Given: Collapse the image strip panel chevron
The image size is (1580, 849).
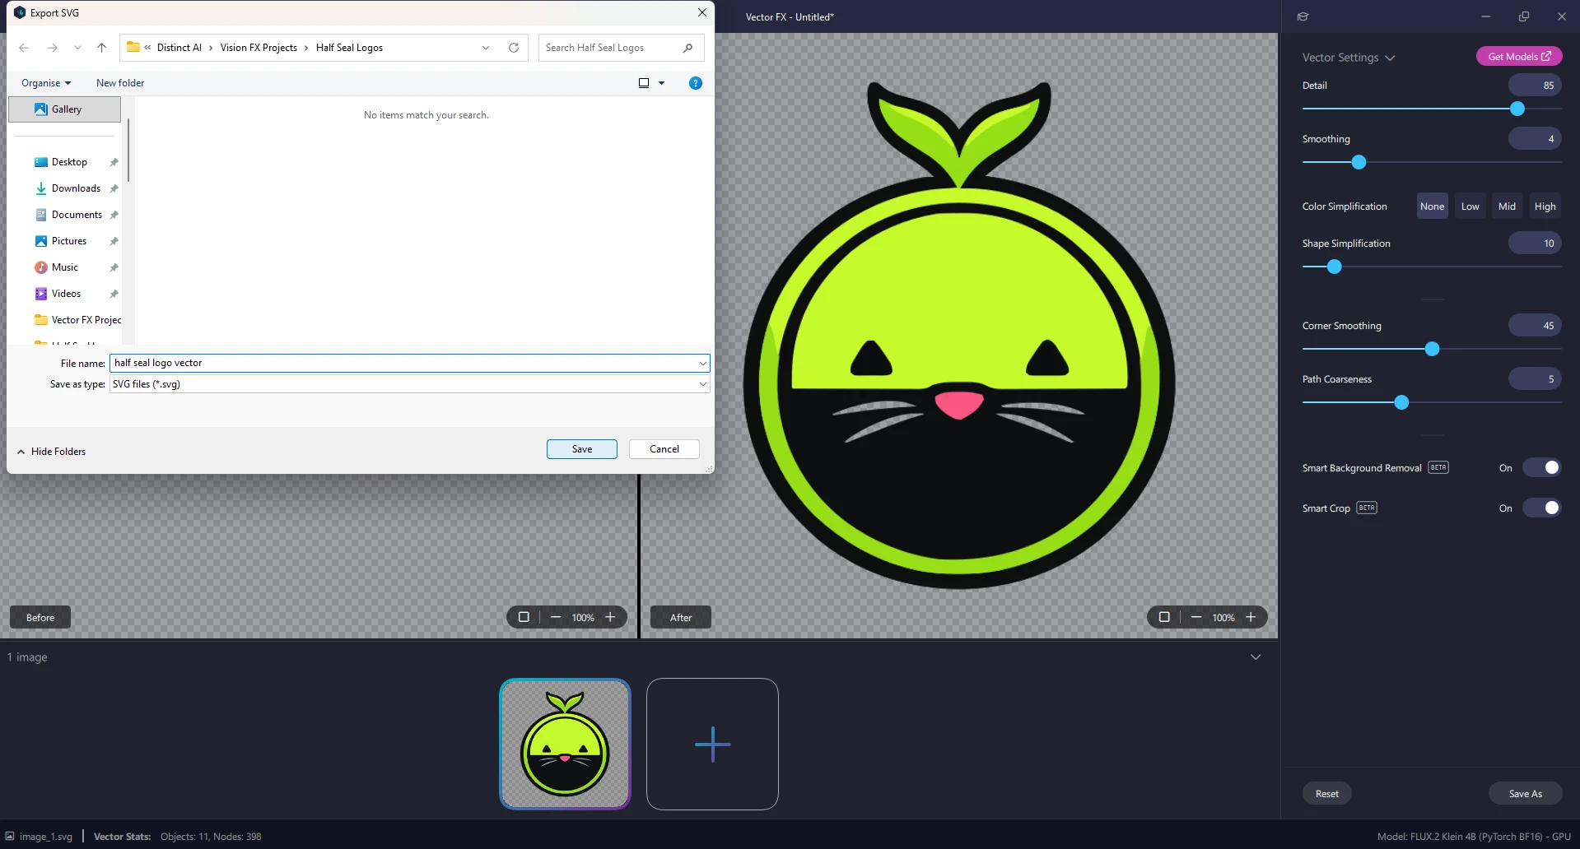Looking at the screenshot, I should point(1256,656).
